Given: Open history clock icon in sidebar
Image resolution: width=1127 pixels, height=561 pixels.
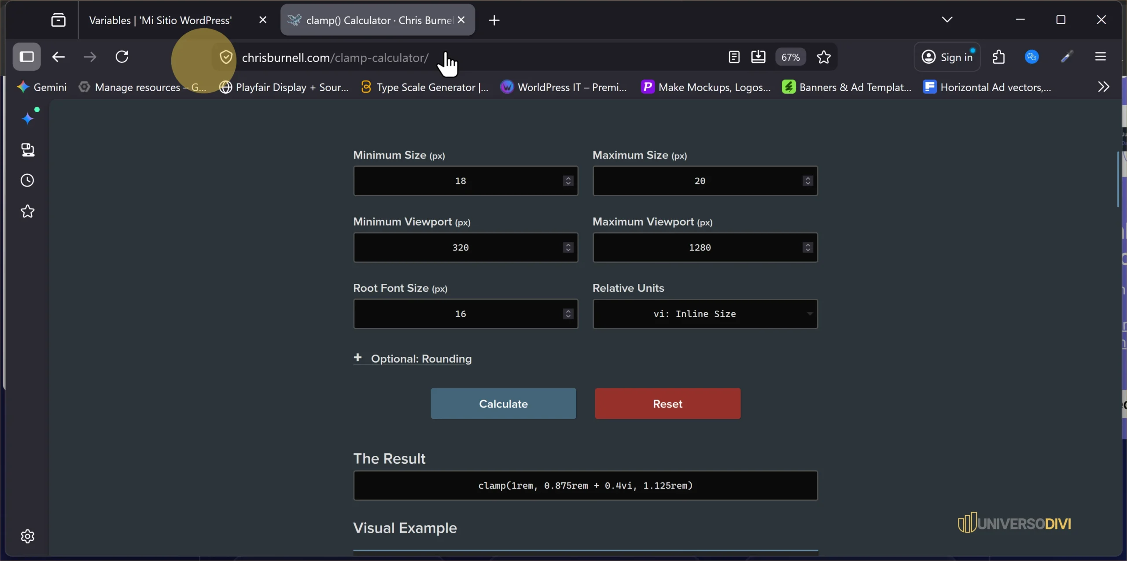Looking at the screenshot, I should (28, 180).
